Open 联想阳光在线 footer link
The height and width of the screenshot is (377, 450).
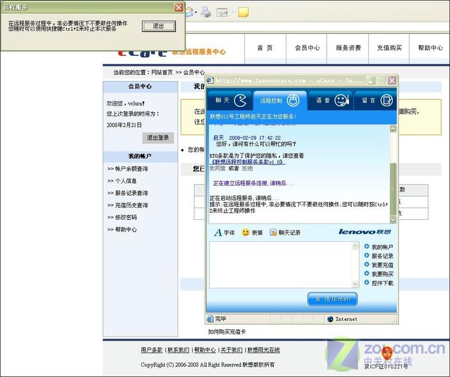tap(264, 350)
